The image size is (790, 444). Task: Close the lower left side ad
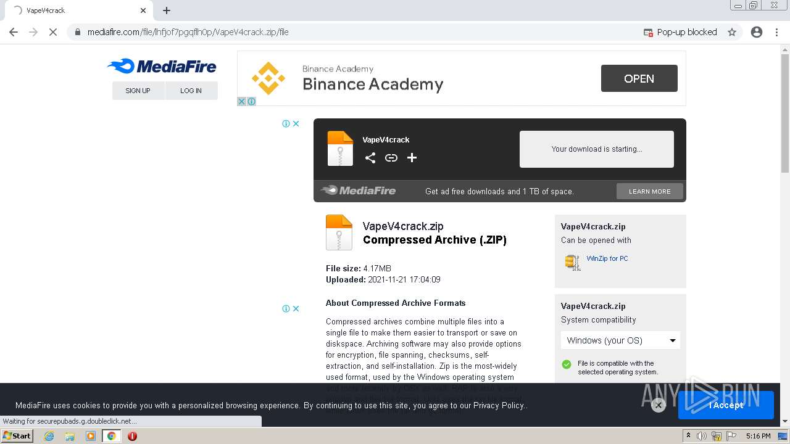(x=296, y=308)
